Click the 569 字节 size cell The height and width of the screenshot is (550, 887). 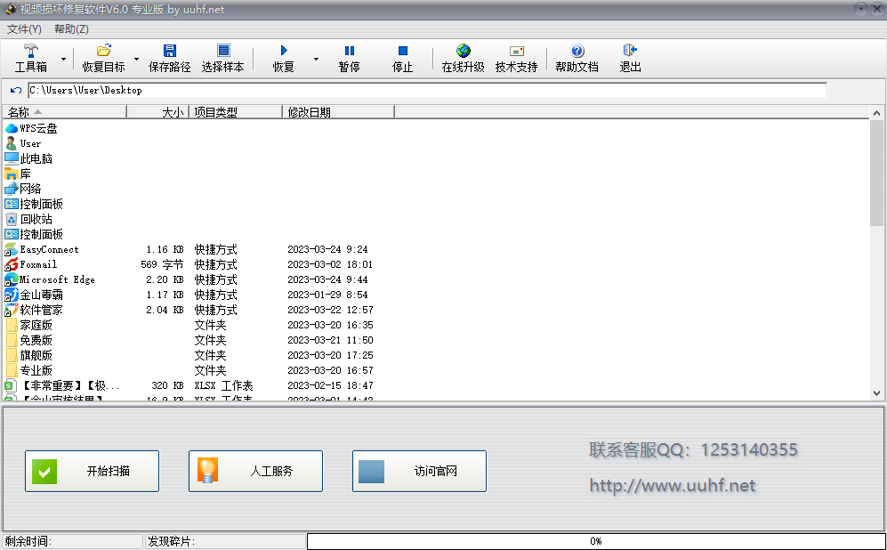(162, 264)
